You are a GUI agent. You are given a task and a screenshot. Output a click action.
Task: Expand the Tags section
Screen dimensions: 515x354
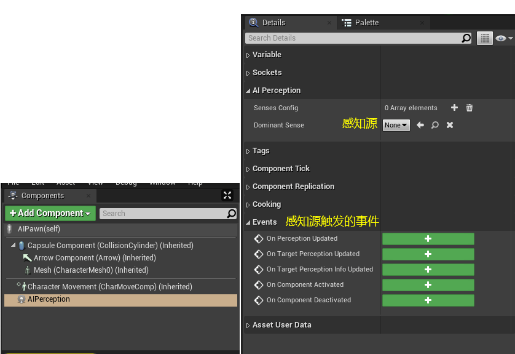point(248,151)
